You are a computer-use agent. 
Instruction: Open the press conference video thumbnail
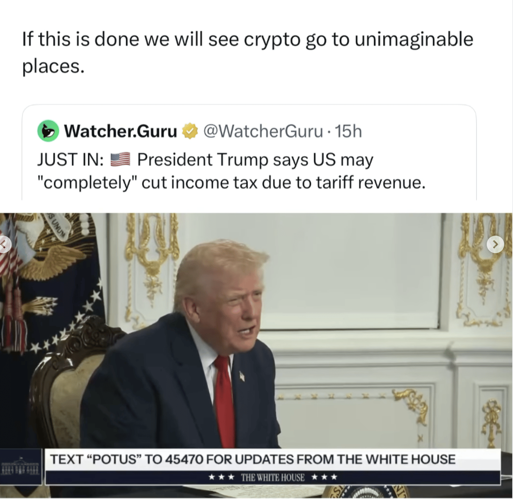pos(256,355)
